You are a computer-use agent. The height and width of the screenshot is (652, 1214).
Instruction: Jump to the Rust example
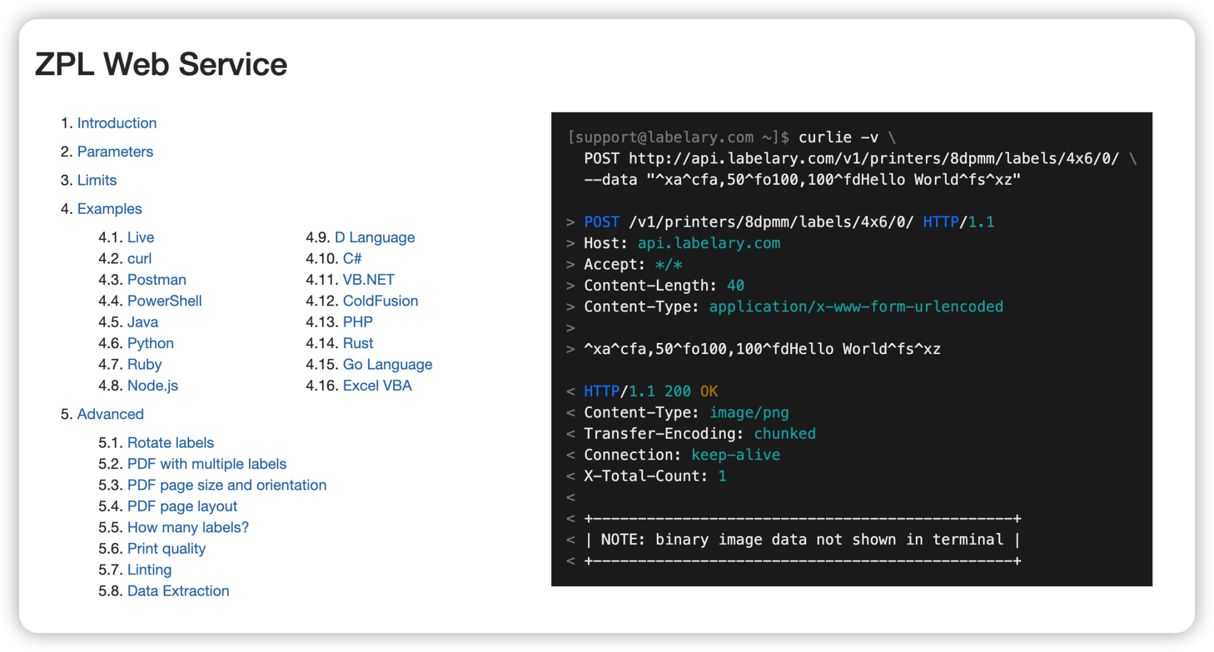click(x=358, y=343)
